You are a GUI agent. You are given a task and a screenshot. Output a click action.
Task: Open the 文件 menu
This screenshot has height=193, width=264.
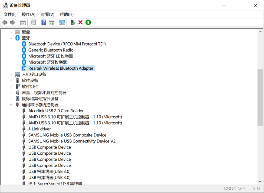click(x=10, y=14)
